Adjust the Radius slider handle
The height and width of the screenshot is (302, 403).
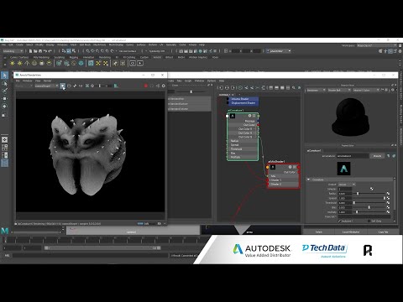tap(358, 194)
